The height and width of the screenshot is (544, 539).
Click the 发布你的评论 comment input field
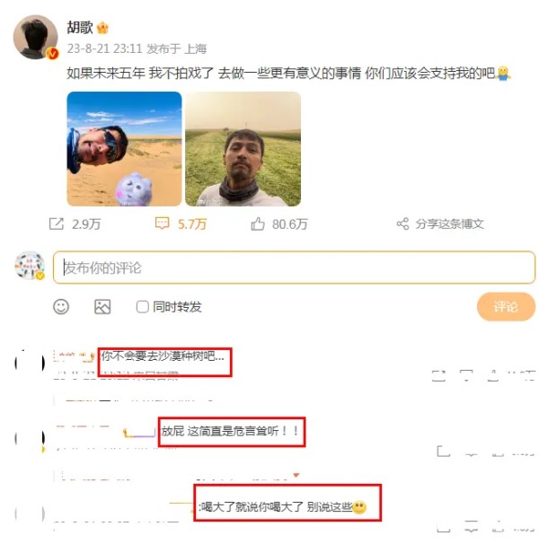click(x=294, y=268)
